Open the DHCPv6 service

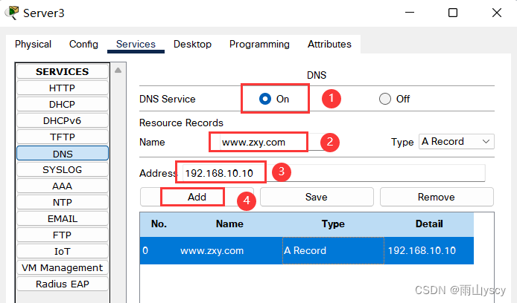[x=63, y=120]
